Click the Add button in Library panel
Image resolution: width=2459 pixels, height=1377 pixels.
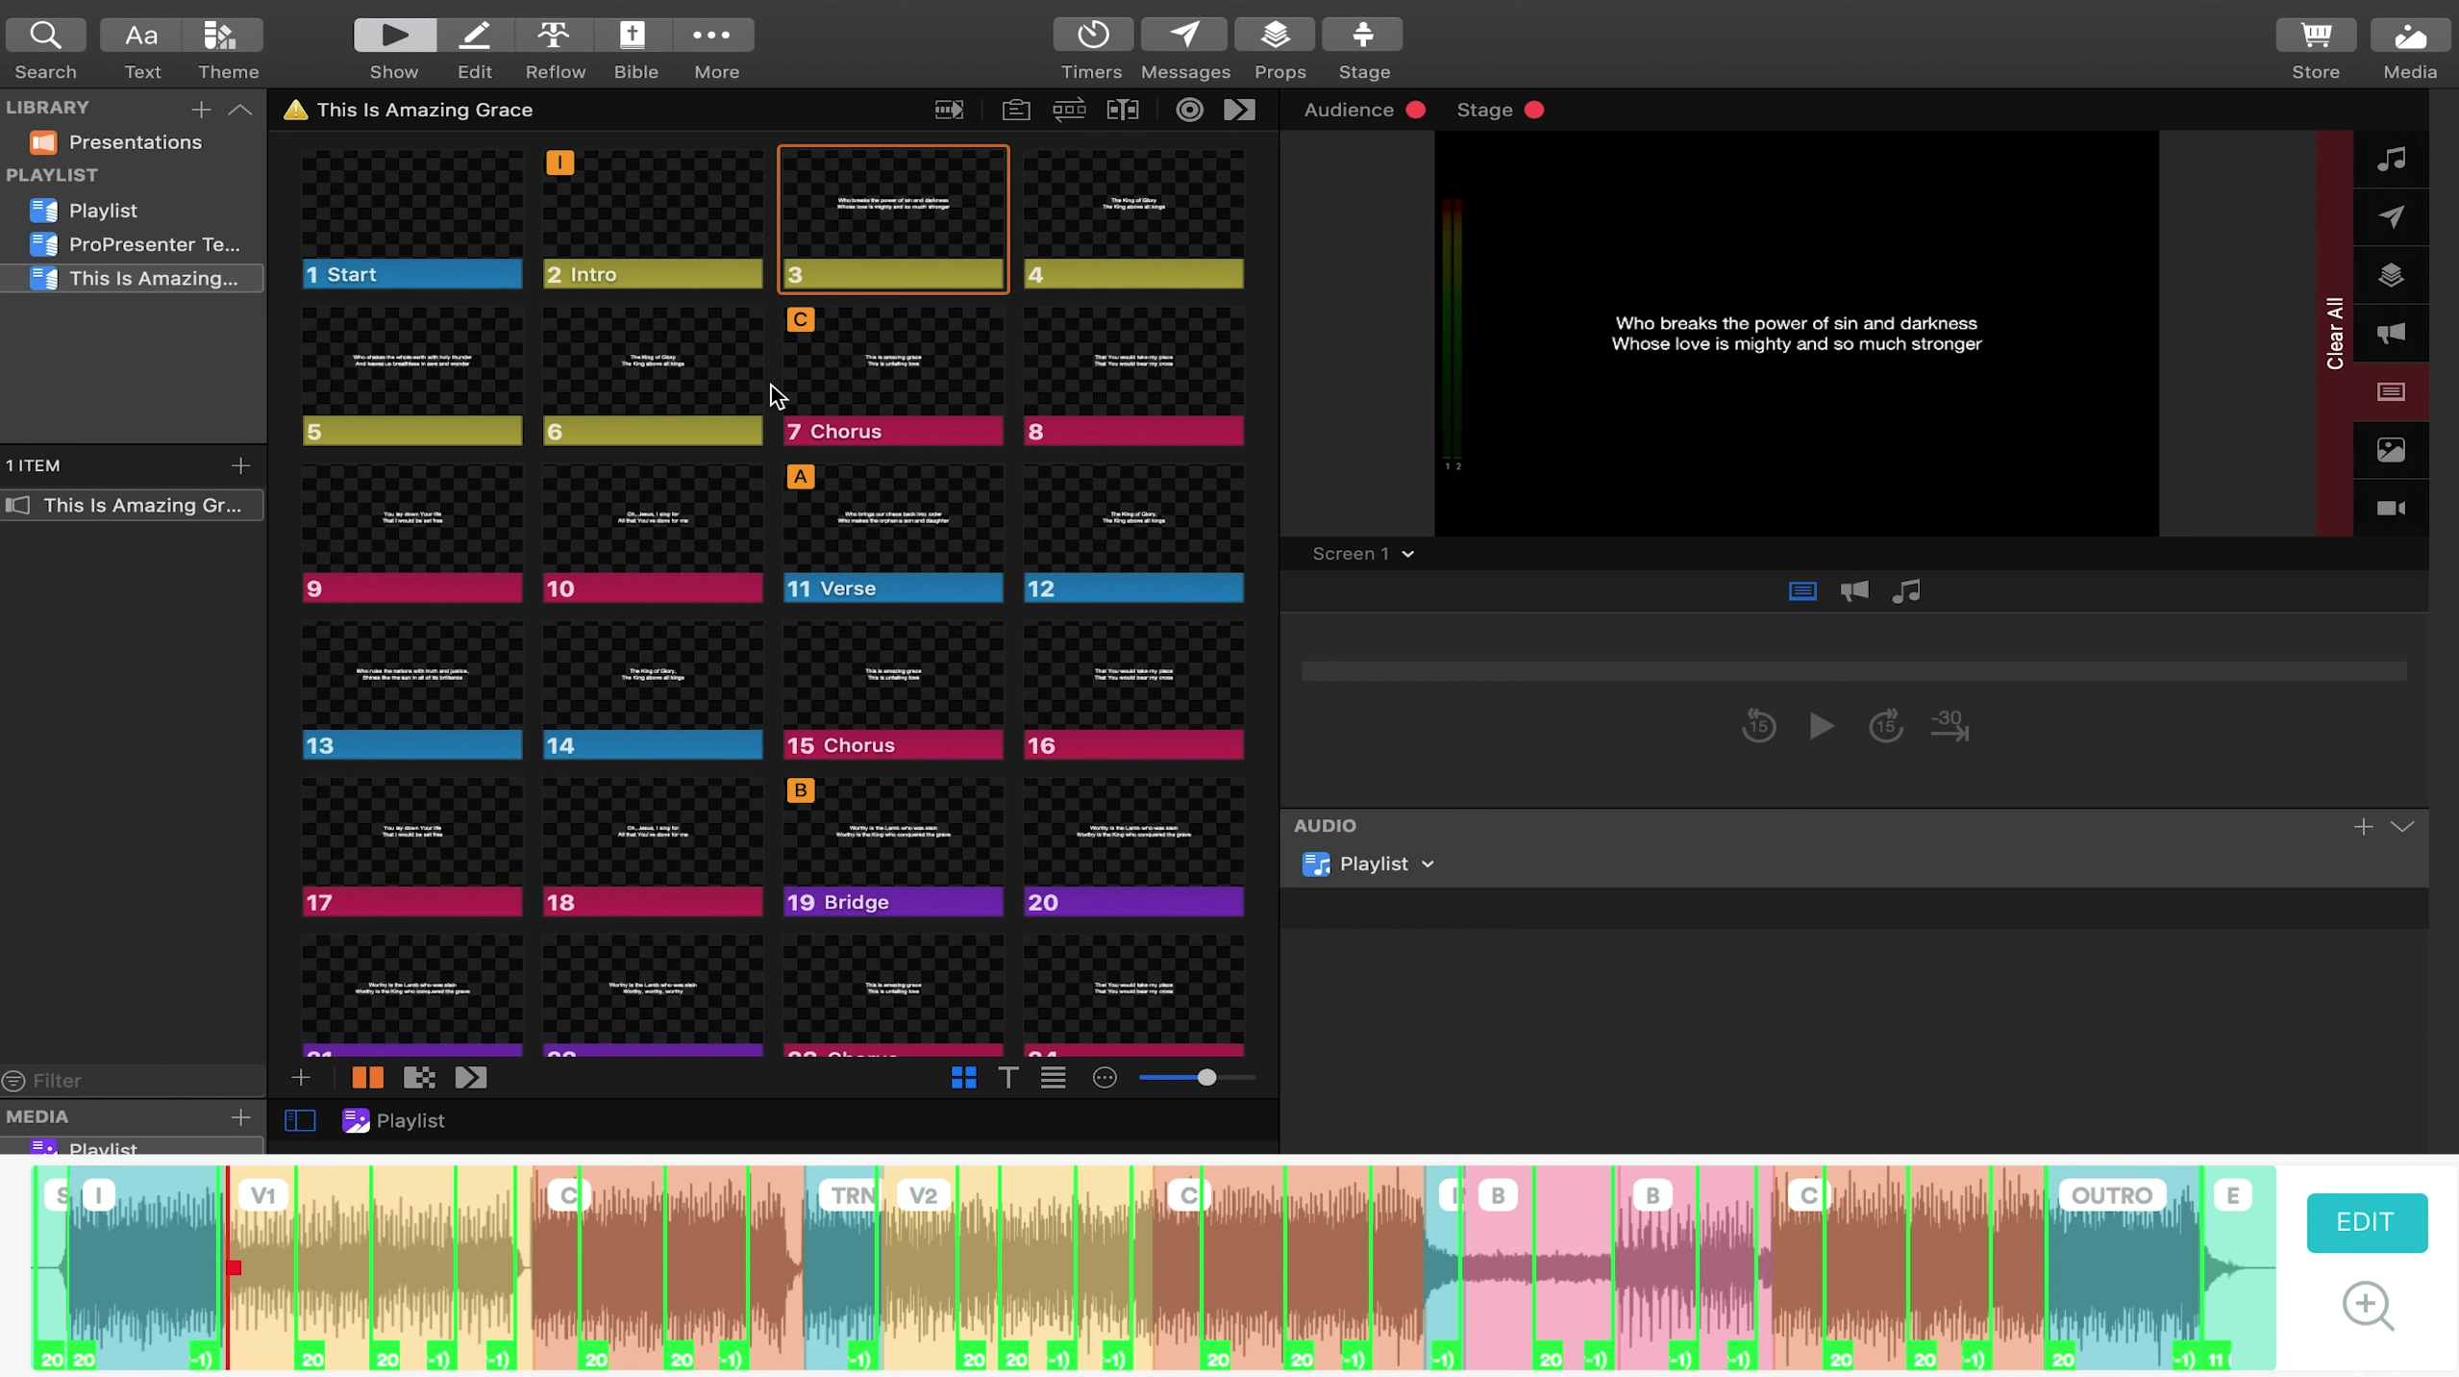tap(201, 105)
